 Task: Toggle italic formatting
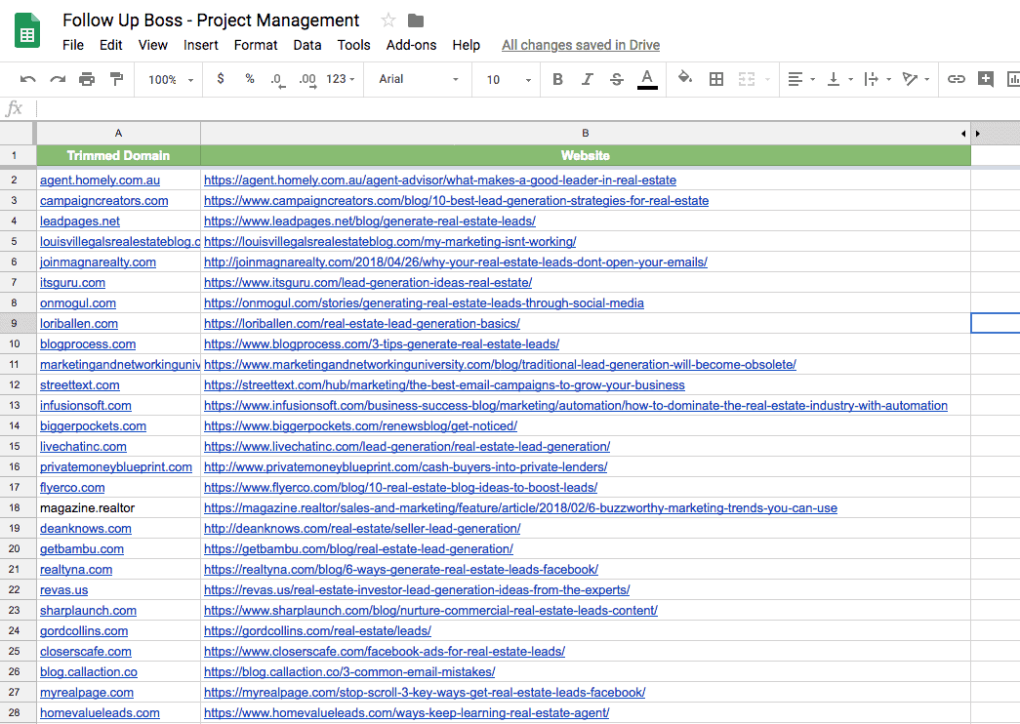(x=588, y=79)
